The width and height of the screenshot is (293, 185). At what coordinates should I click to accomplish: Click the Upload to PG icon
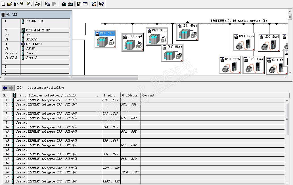[x=70, y=4]
